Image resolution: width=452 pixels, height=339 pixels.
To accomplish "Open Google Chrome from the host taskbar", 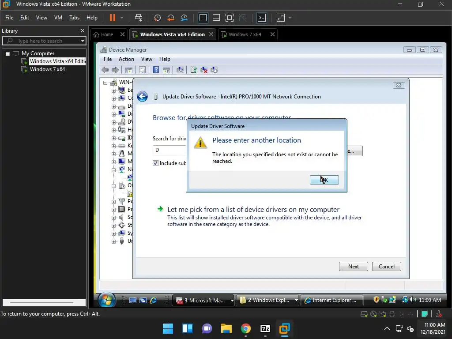I will coord(245,328).
